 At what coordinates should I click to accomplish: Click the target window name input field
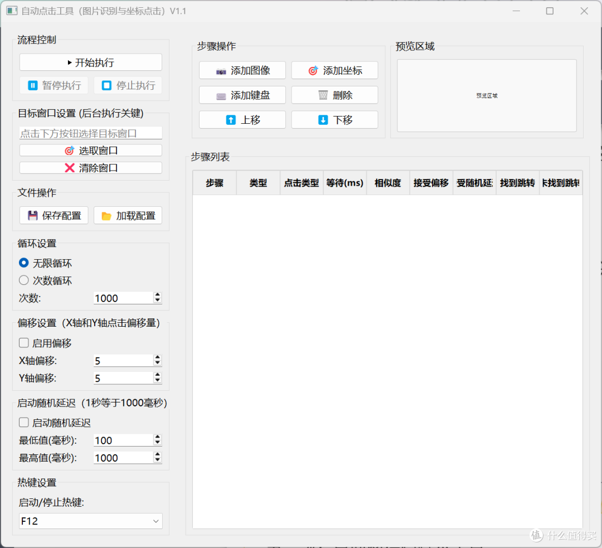pos(91,133)
